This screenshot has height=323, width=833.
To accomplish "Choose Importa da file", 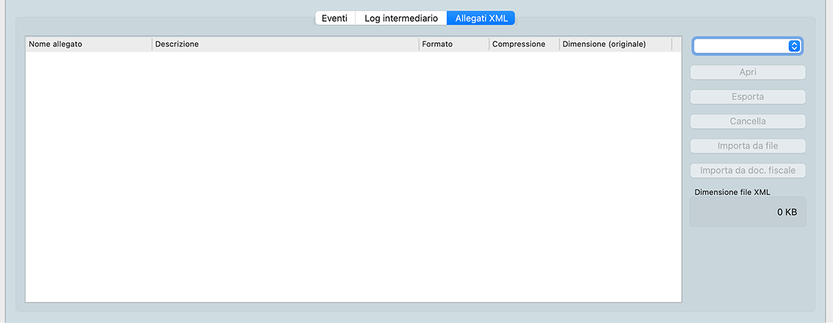I will (747, 146).
